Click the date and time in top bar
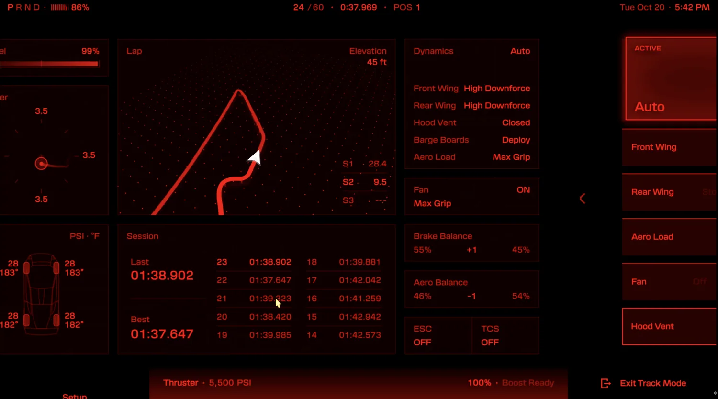This screenshot has width=718, height=399. (664, 7)
